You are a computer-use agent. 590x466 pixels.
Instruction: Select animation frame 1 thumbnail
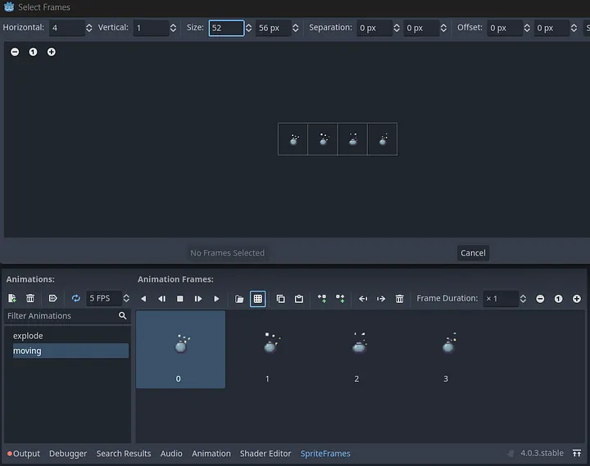(x=270, y=350)
